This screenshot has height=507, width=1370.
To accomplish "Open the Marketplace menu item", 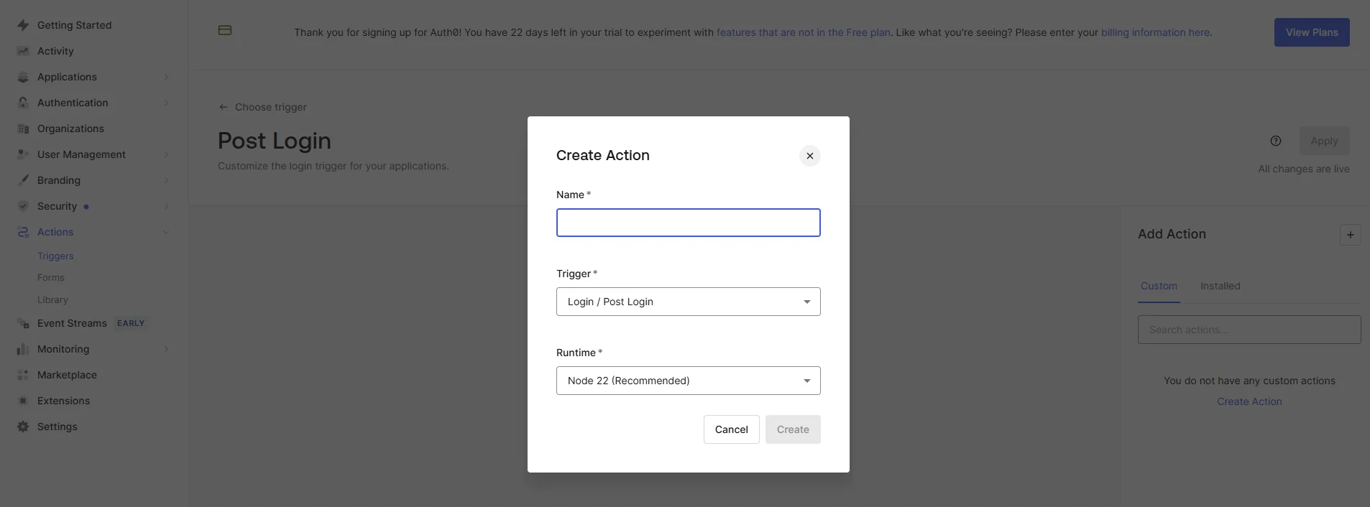I will coord(67,375).
